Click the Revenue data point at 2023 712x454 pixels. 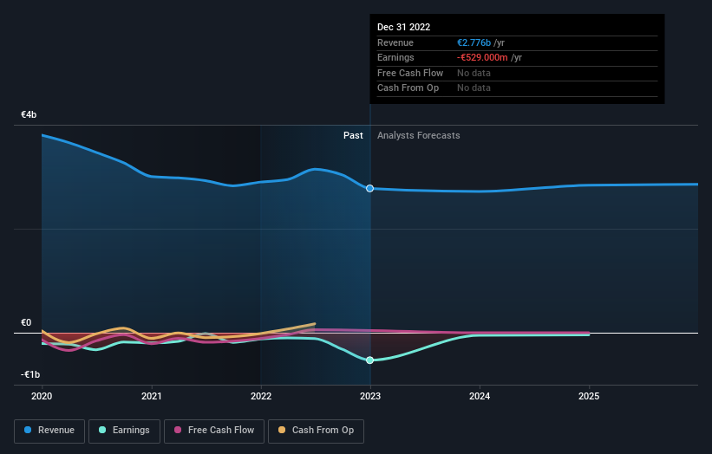pyautogui.click(x=370, y=188)
